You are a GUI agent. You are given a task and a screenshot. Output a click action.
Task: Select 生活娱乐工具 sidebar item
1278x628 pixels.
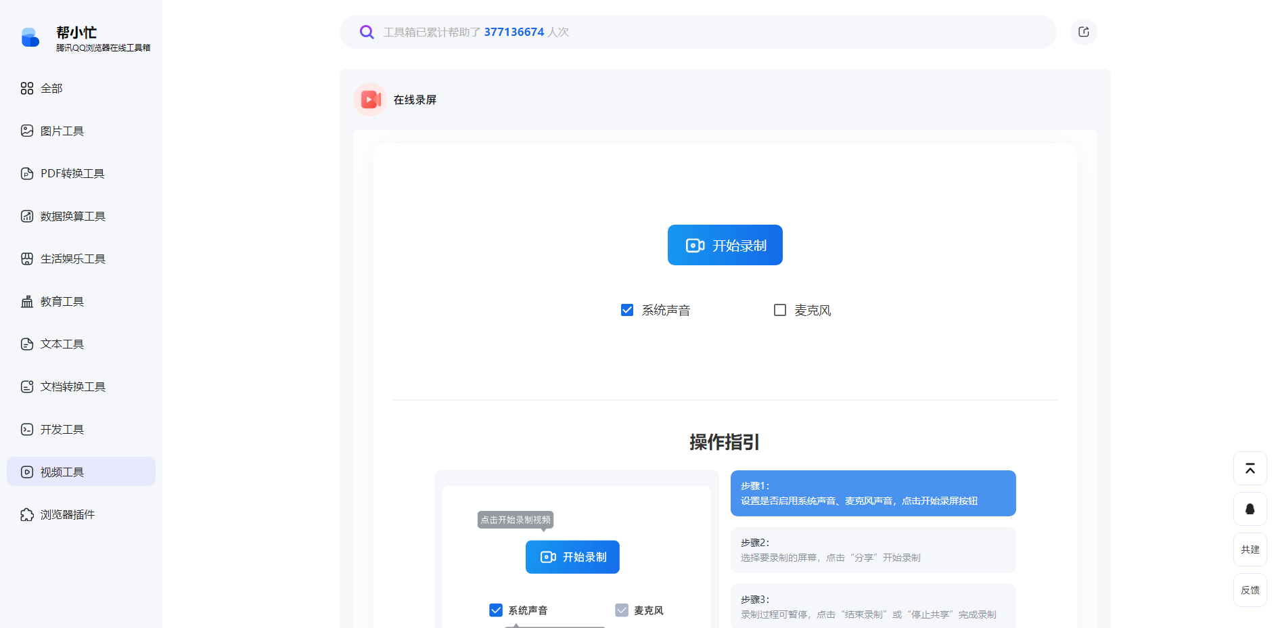pyautogui.click(x=81, y=259)
